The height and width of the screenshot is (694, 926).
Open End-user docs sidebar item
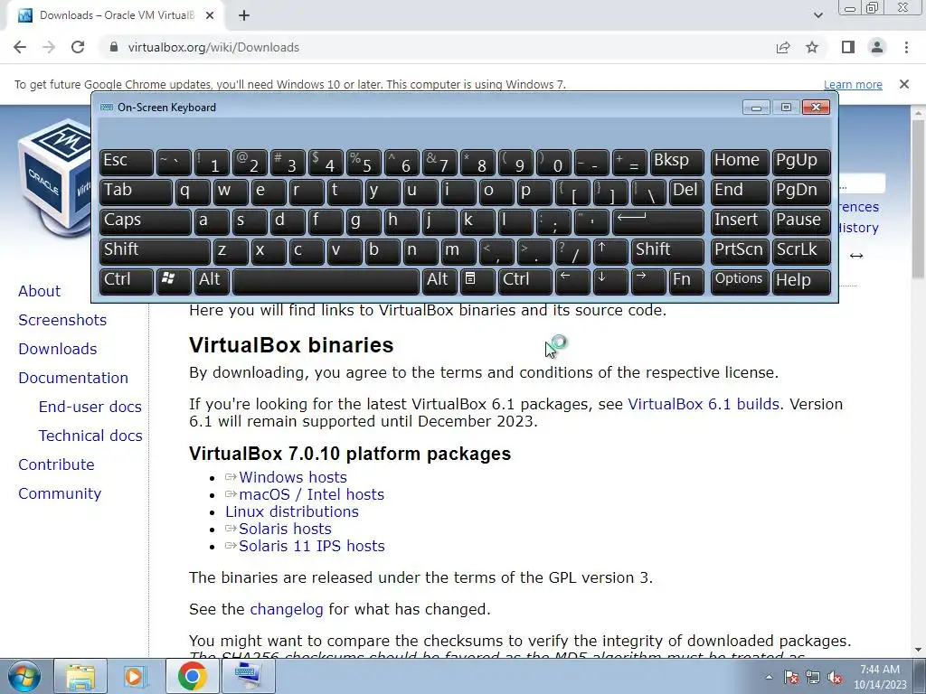click(90, 407)
